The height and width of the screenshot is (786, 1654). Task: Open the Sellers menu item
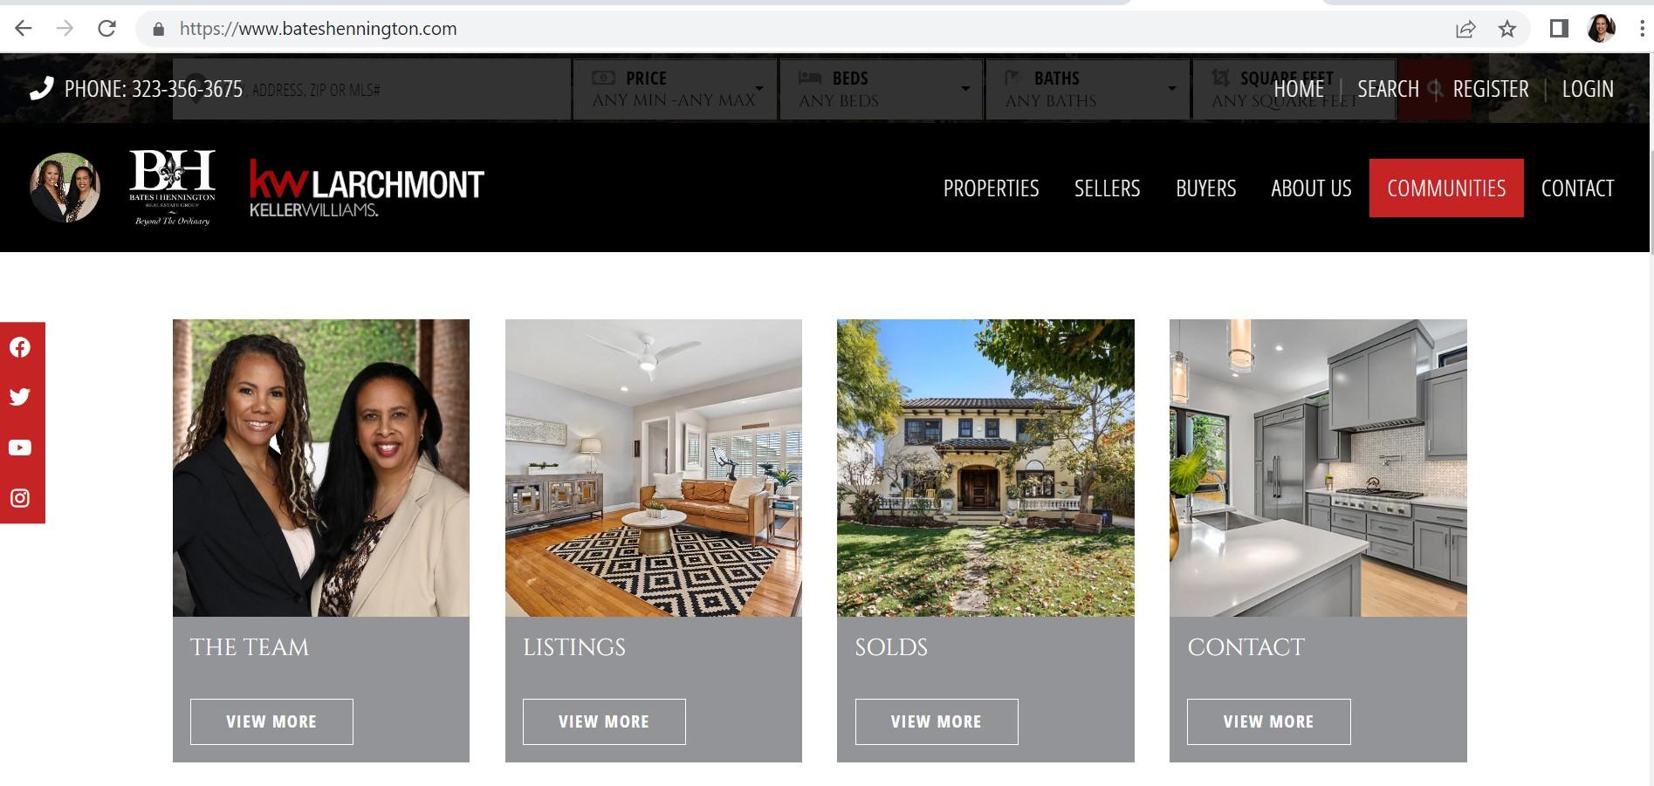[1107, 188]
